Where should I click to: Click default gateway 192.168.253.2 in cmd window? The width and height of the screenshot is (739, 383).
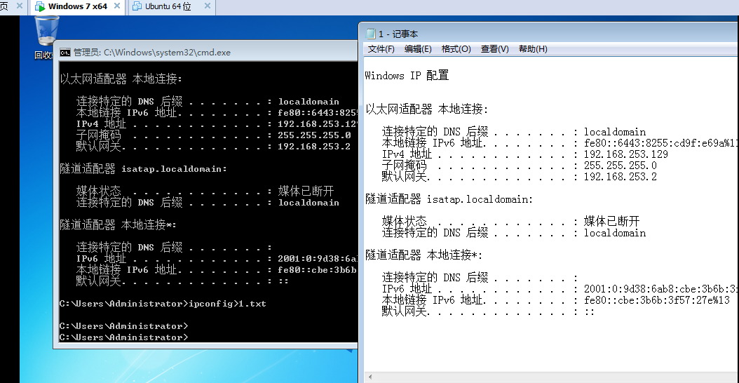coord(314,146)
